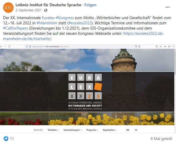Click the browser address bar URL

(50, 46)
